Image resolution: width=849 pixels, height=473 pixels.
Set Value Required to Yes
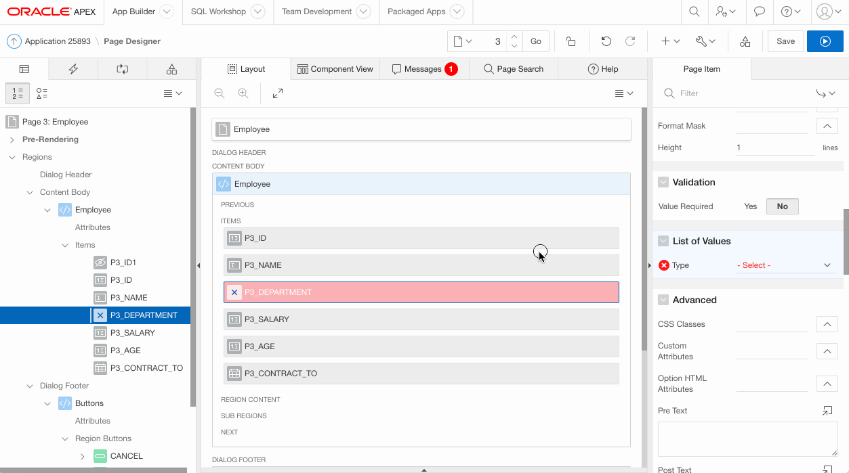[750, 206]
